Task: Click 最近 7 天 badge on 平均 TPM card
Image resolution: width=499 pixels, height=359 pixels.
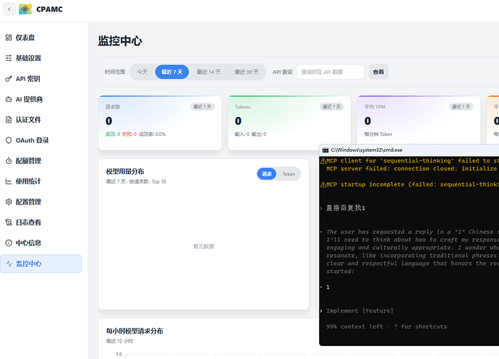Action: [x=461, y=106]
